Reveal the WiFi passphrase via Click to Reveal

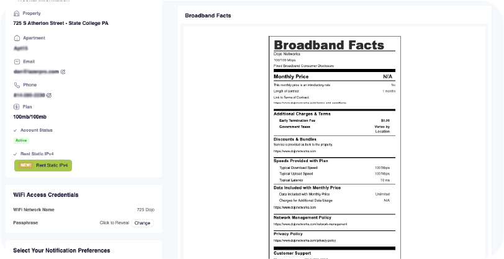pyautogui.click(x=113, y=222)
